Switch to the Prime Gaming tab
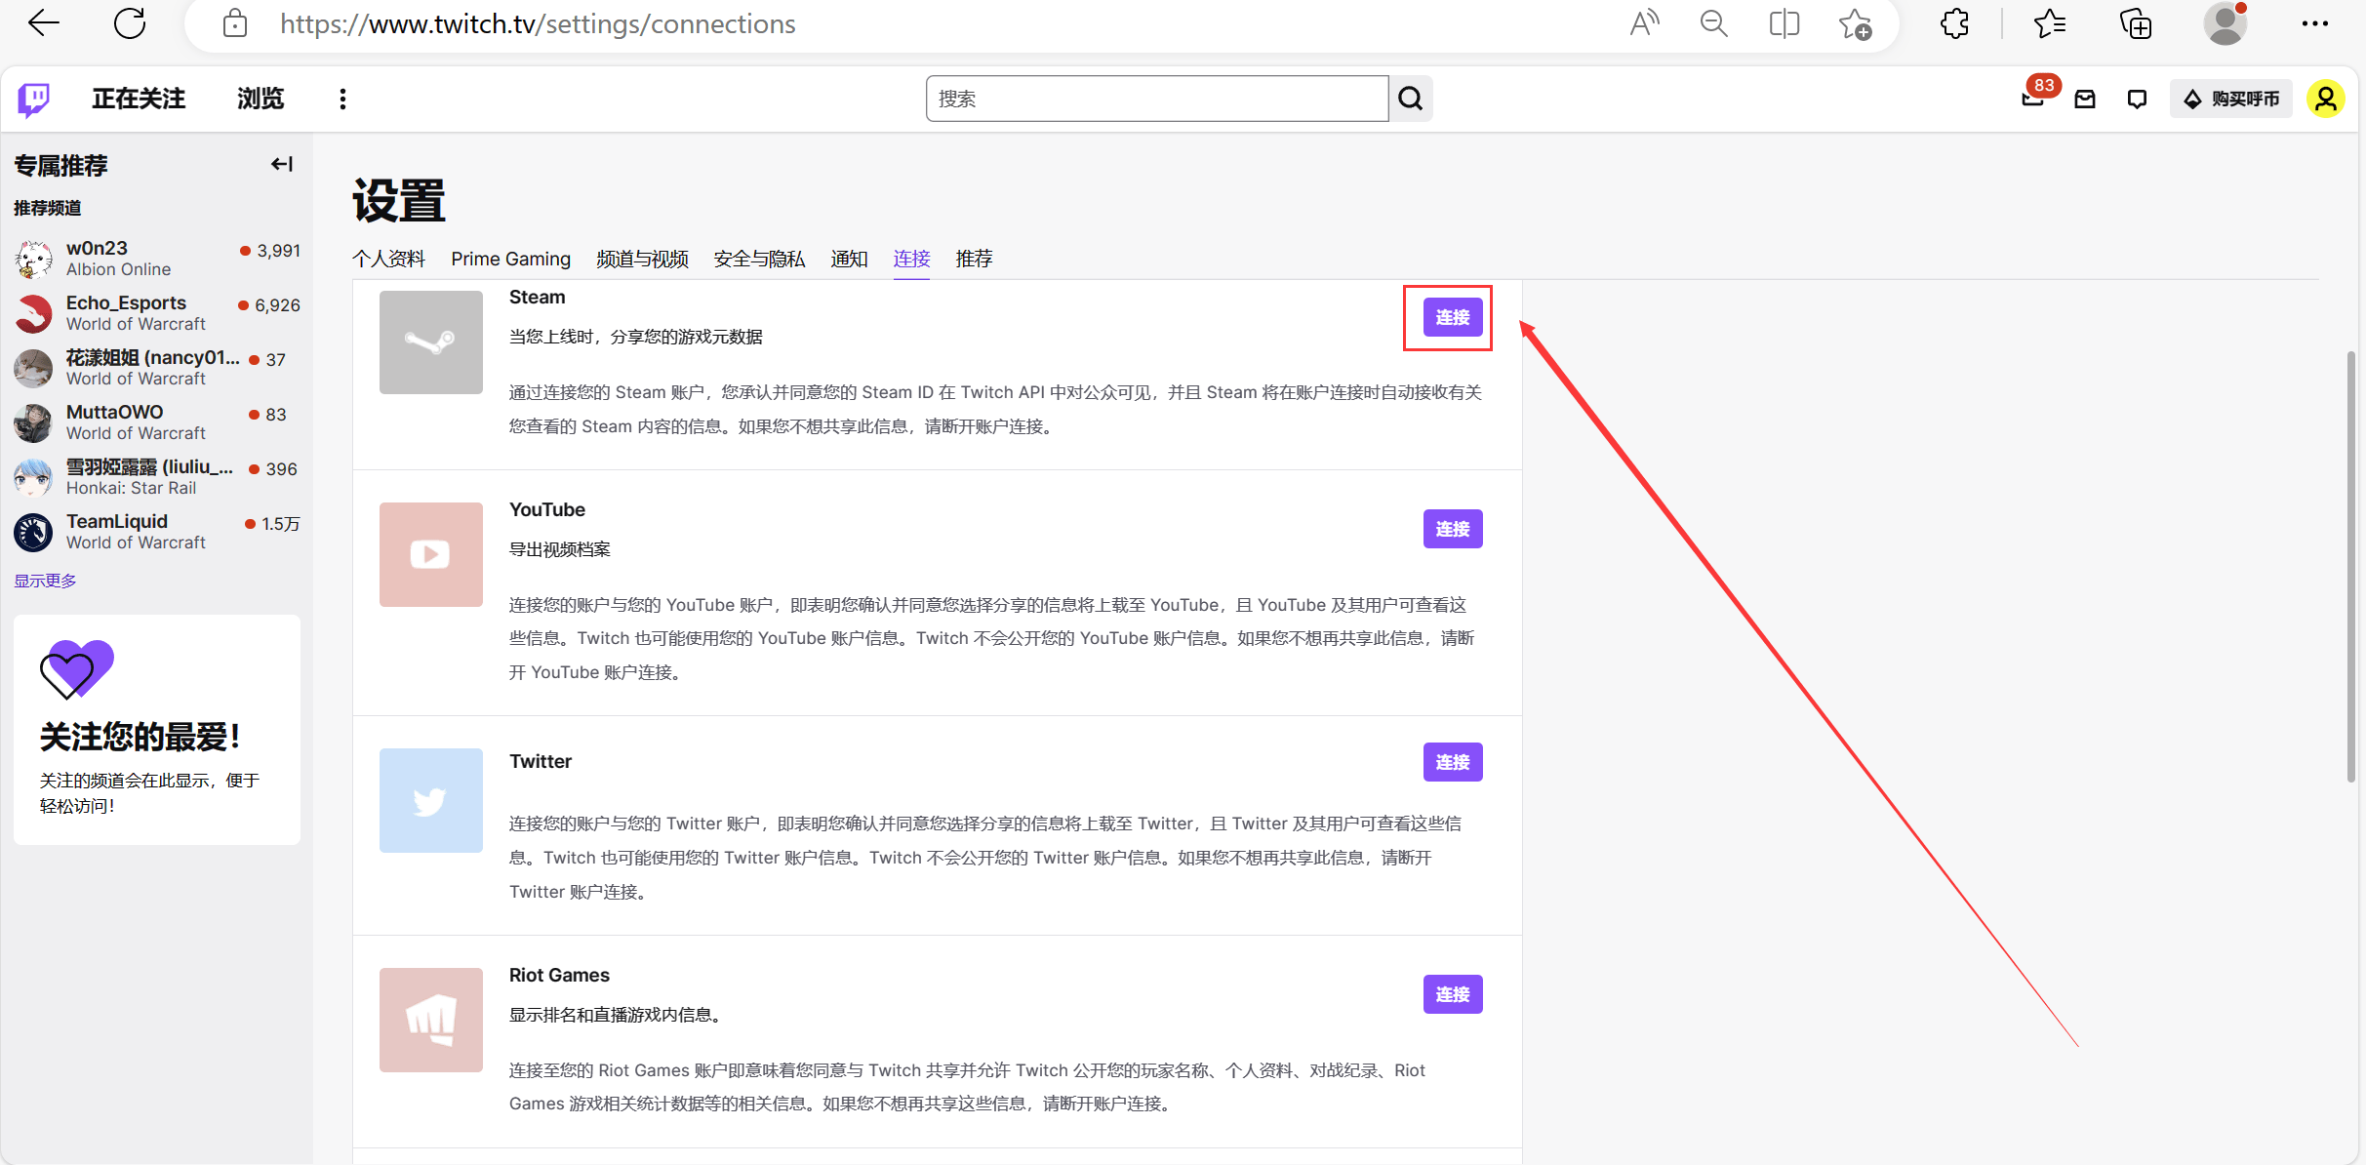The width and height of the screenshot is (2366, 1165). (x=510, y=259)
